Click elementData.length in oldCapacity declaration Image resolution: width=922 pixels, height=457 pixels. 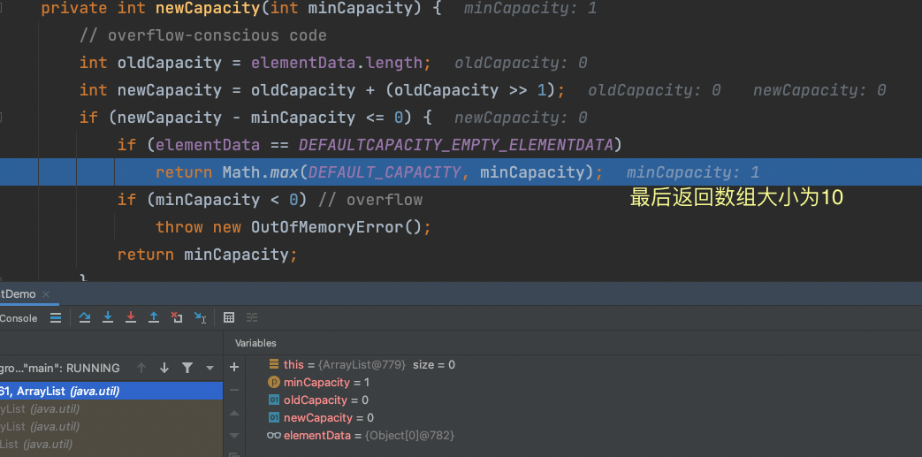click(x=336, y=63)
